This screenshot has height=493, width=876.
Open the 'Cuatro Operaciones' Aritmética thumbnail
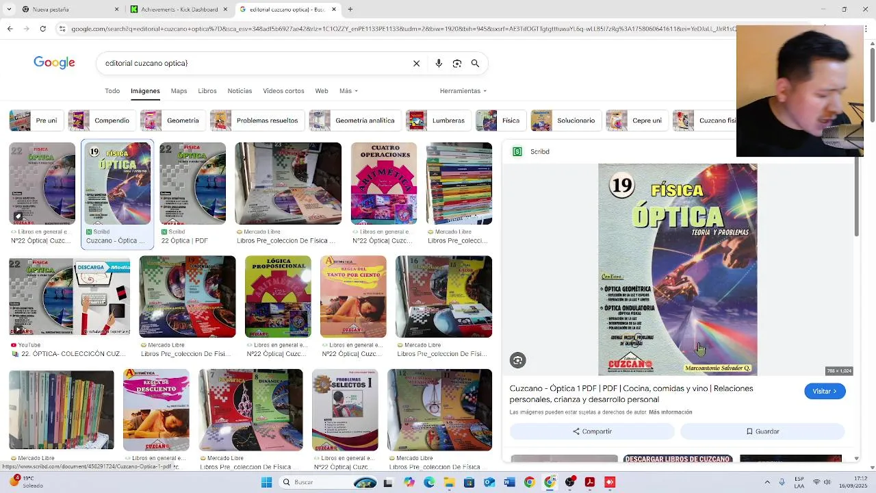pyautogui.click(x=383, y=184)
